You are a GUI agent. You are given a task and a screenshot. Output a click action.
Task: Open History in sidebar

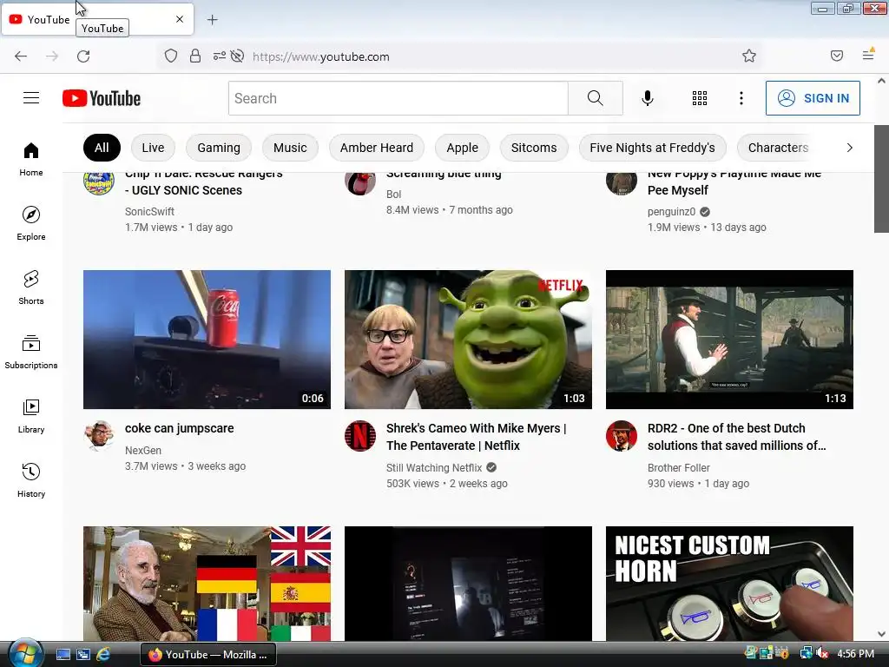point(31,480)
